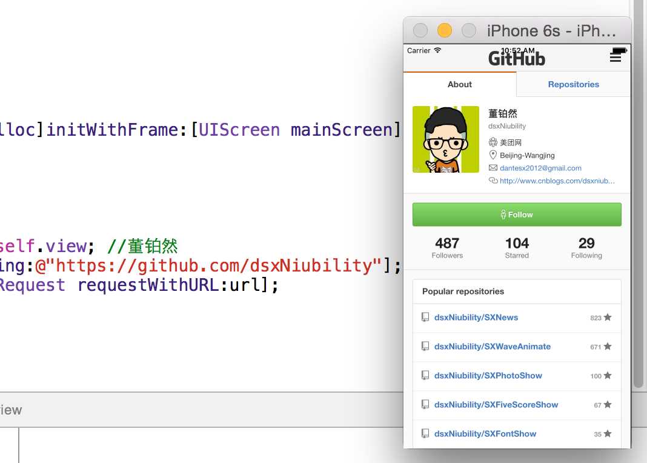The width and height of the screenshot is (647, 463).
Task: Click the star icon next to 100
Action: point(608,376)
